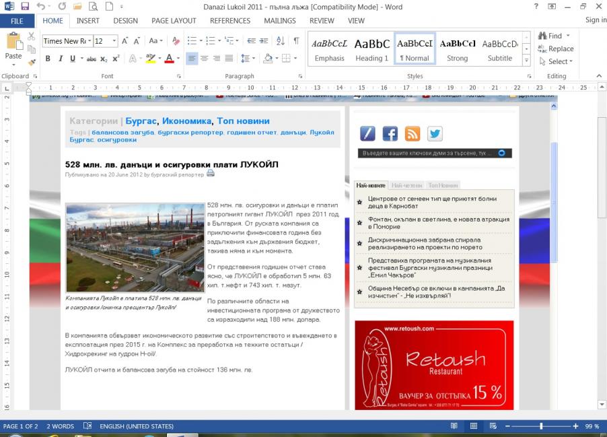Click the Twitter icon in the document
607x437 pixels.
435,133
